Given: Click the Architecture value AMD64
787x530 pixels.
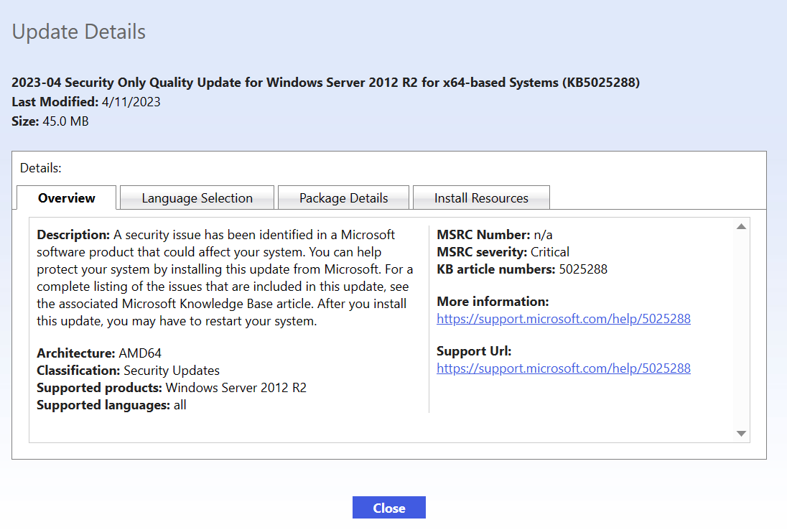Looking at the screenshot, I should click(x=140, y=353).
